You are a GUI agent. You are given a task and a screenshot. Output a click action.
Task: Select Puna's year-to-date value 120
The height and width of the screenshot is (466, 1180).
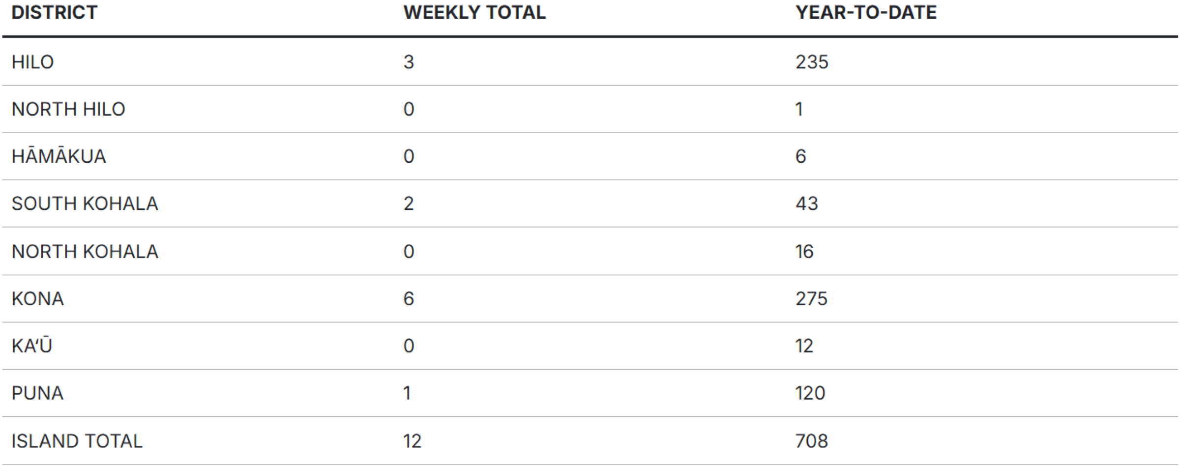point(810,393)
